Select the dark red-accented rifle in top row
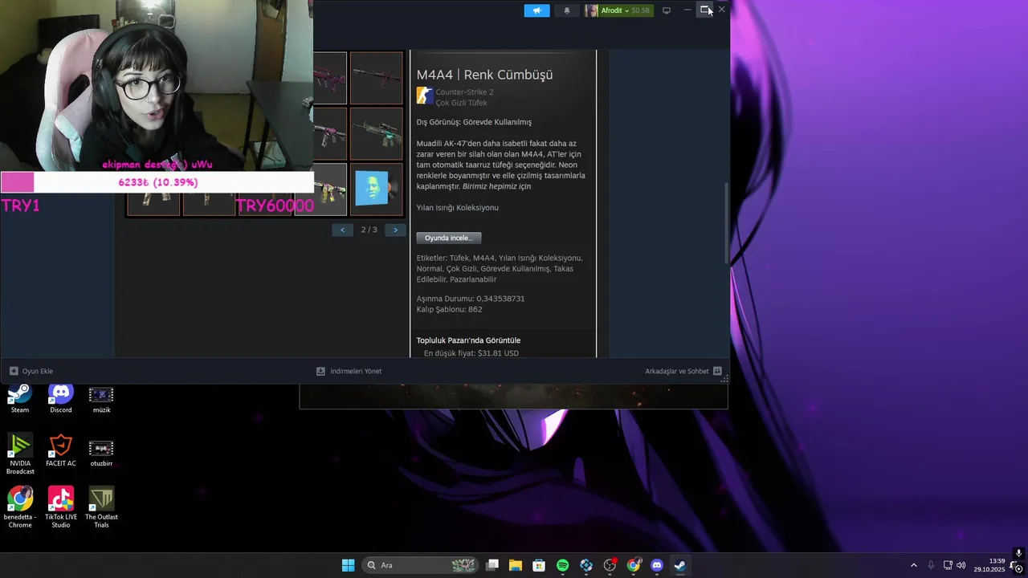This screenshot has height=578, width=1028. [x=376, y=78]
